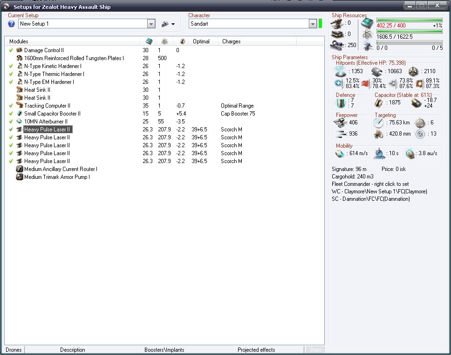Click the calibration icon showing 250
The height and width of the screenshot is (355, 451).
336,45
